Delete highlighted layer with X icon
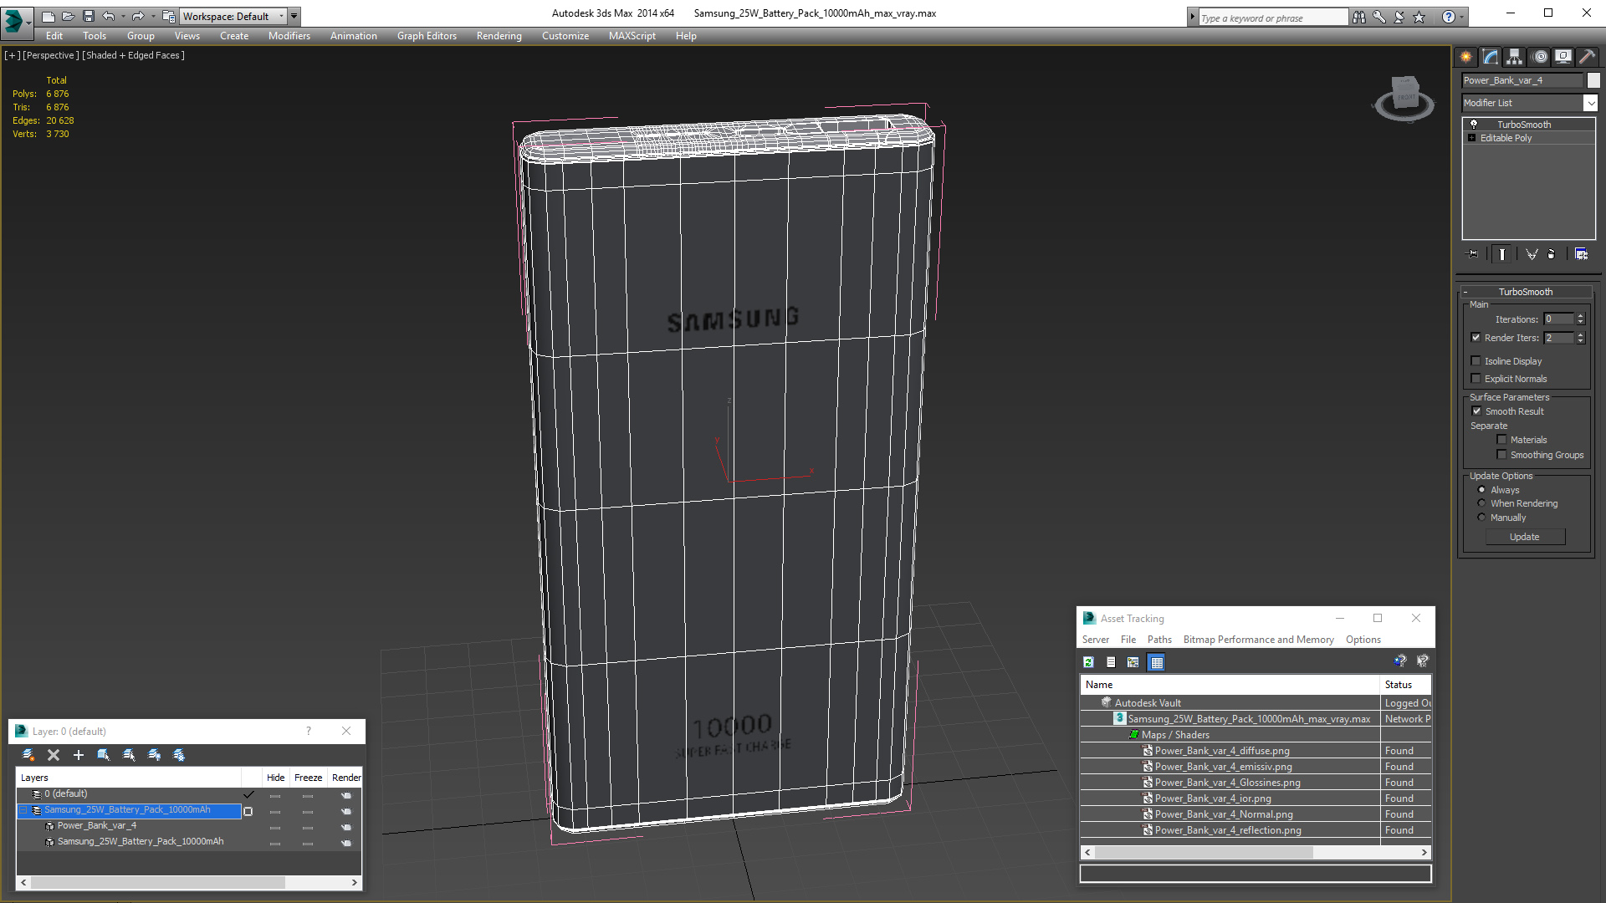 54,755
